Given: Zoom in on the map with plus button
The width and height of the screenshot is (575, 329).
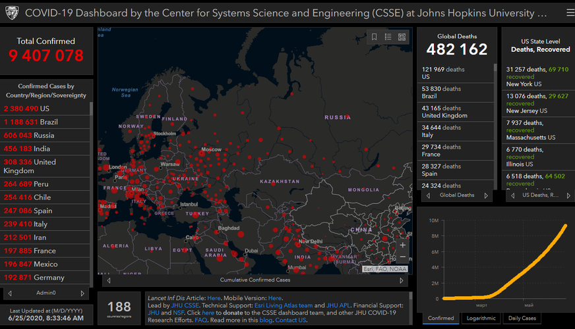Looking at the screenshot, I should click(402, 245).
